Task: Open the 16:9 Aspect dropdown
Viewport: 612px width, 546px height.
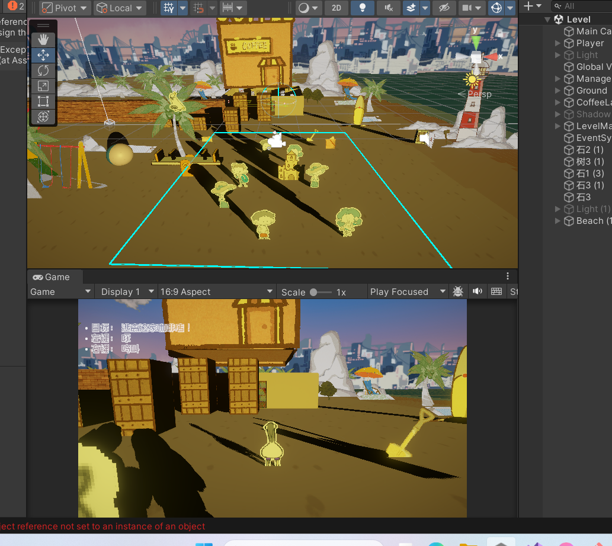Action: click(x=217, y=291)
